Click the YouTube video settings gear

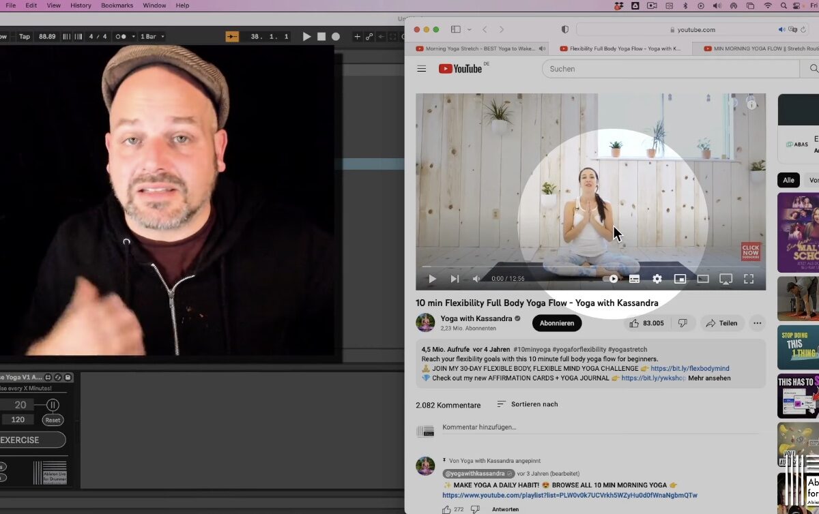[657, 279]
